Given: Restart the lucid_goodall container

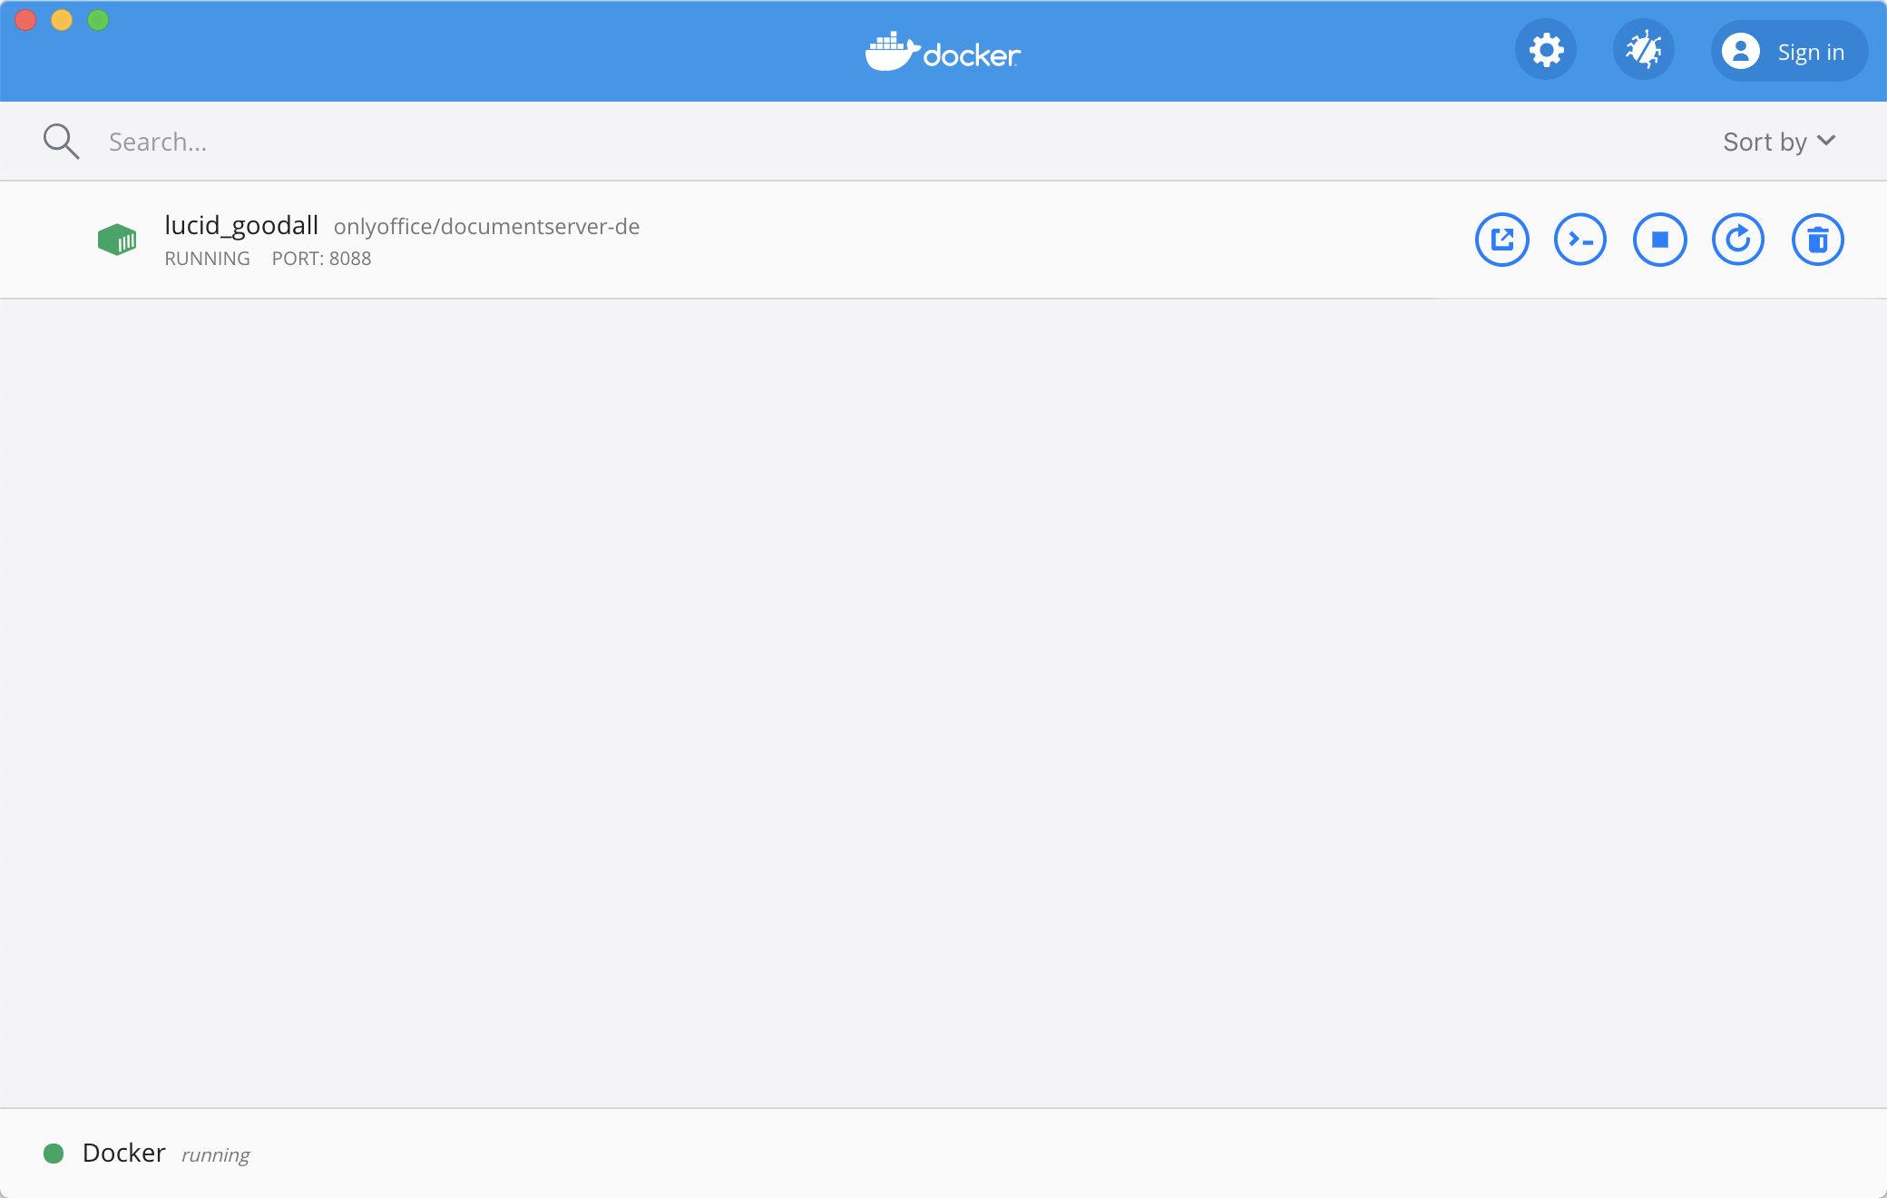Looking at the screenshot, I should point(1738,240).
